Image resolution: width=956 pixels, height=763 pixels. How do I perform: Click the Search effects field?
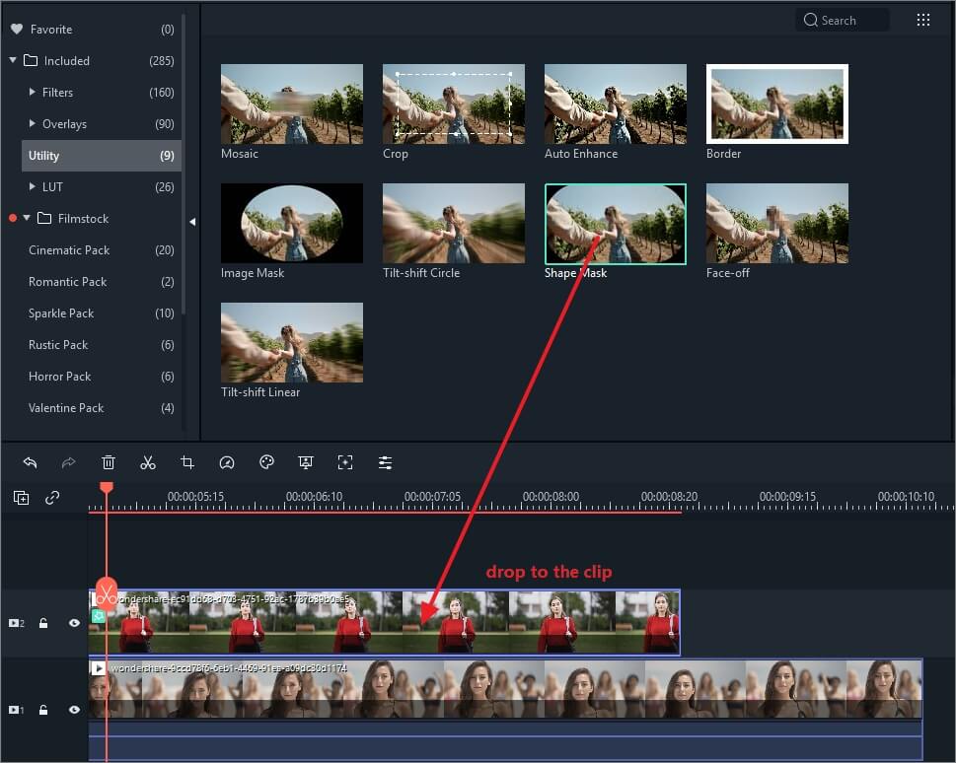pos(842,20)
